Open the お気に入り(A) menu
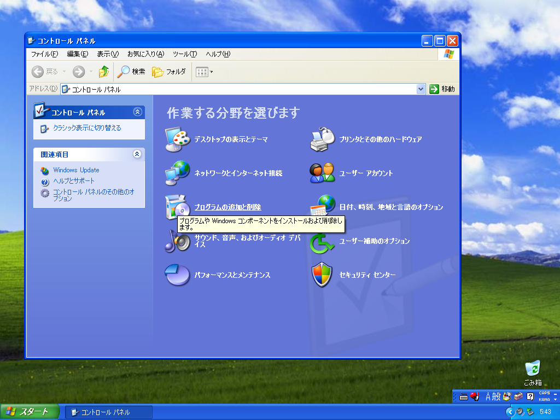The image size is (560, 420). click(x=145, y=54)
